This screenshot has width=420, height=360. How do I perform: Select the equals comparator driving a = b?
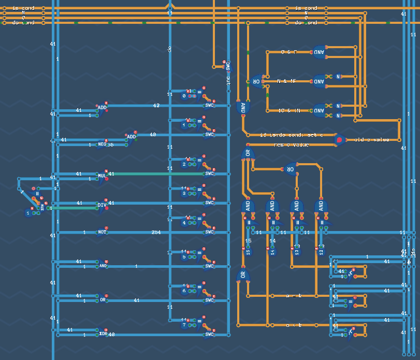pos(351,301)
